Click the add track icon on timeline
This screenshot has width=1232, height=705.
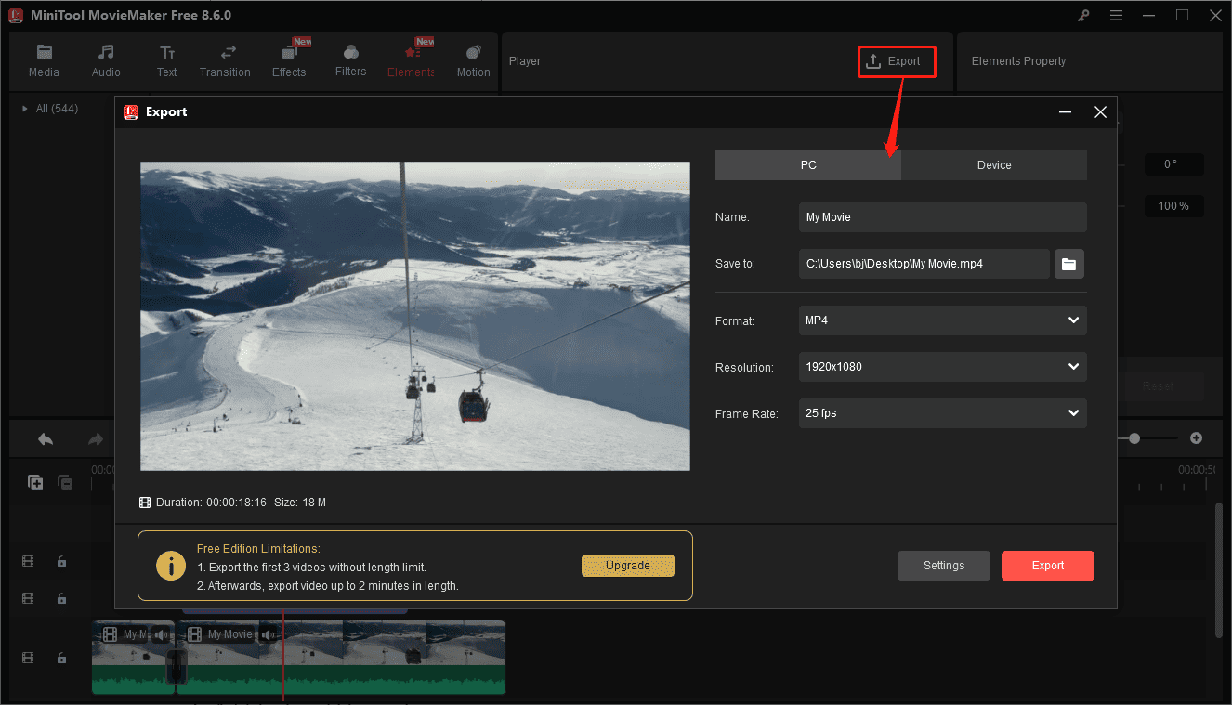click(35, 482)
